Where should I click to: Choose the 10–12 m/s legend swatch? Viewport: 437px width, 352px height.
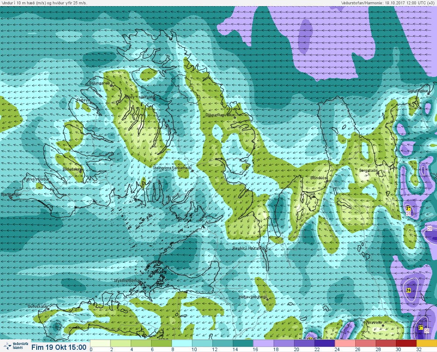pyautogui.click(x=202, y=343)
